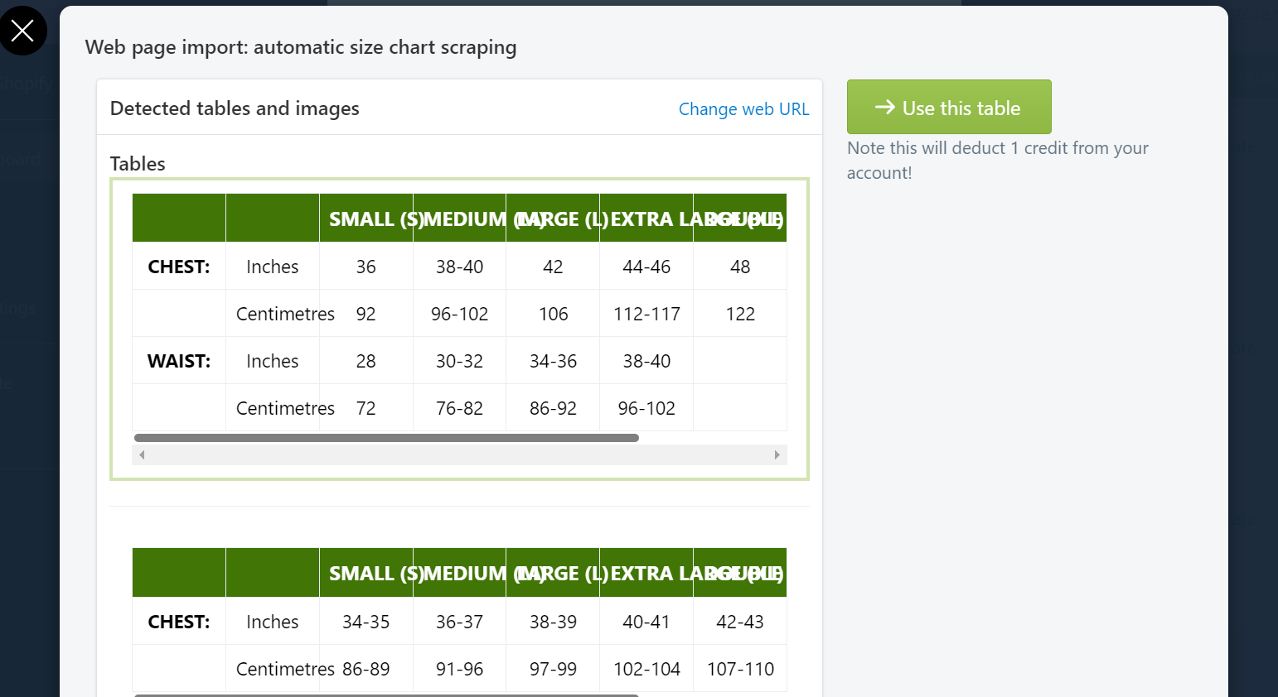The width and height of the screenshot is (1278, 697).
Task: Select second table cell 40-41
Action: tap(646, 622)
